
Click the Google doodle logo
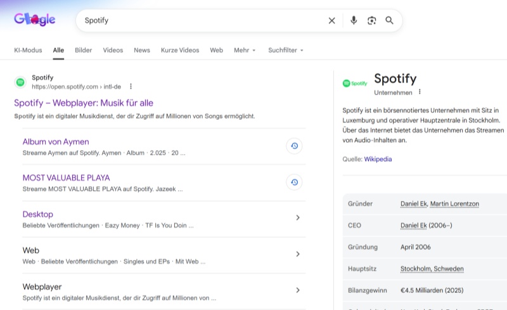click(x=35, y=20)
